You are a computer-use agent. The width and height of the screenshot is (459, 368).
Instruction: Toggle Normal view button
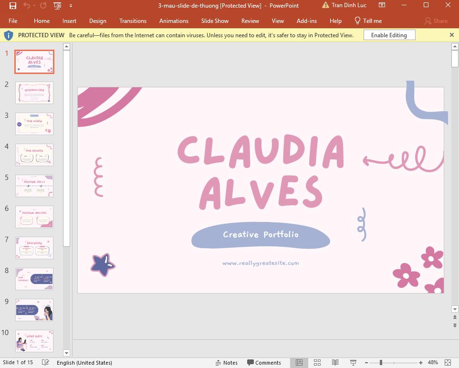pyautogui.click(x=299, y=363)
